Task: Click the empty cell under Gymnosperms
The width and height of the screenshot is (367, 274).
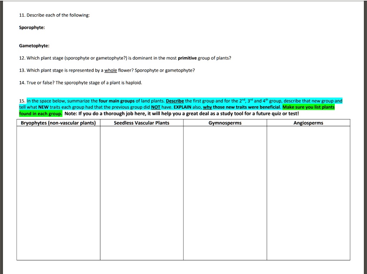Action: coord(225,193)
